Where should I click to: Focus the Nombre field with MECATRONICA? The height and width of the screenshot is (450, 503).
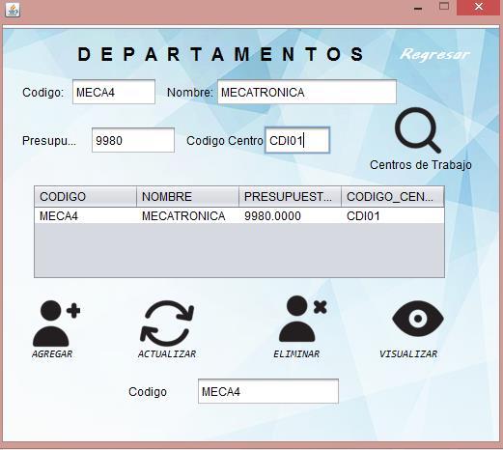pos(307,92)
